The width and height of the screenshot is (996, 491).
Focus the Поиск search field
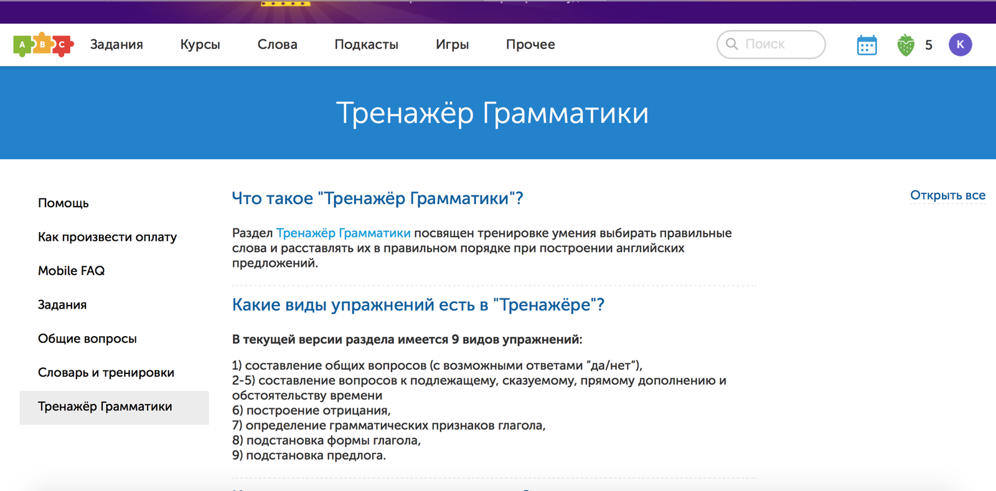tap(771, 44)
